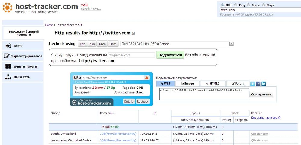Open QHoster.com link in Zurich row
301x145 pixels.
click(x=259, y=134)
